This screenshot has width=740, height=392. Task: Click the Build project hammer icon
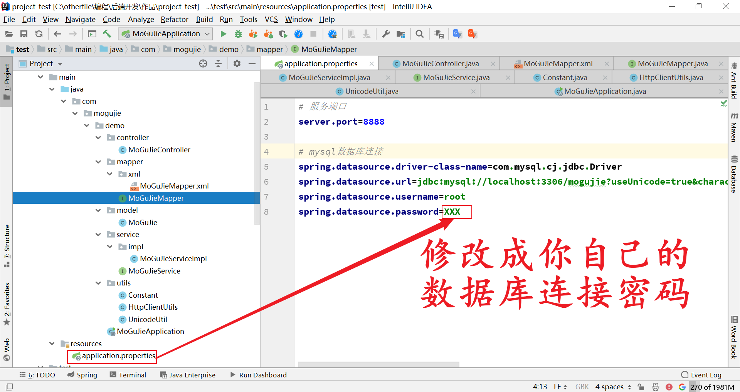[x=107, y=34]
